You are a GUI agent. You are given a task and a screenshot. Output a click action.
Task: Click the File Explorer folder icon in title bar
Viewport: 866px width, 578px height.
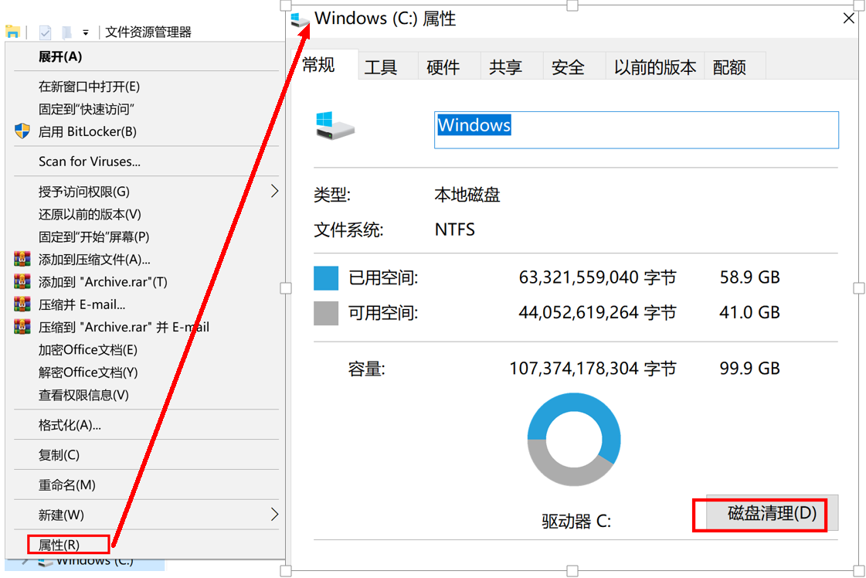(x=12, y=32)
